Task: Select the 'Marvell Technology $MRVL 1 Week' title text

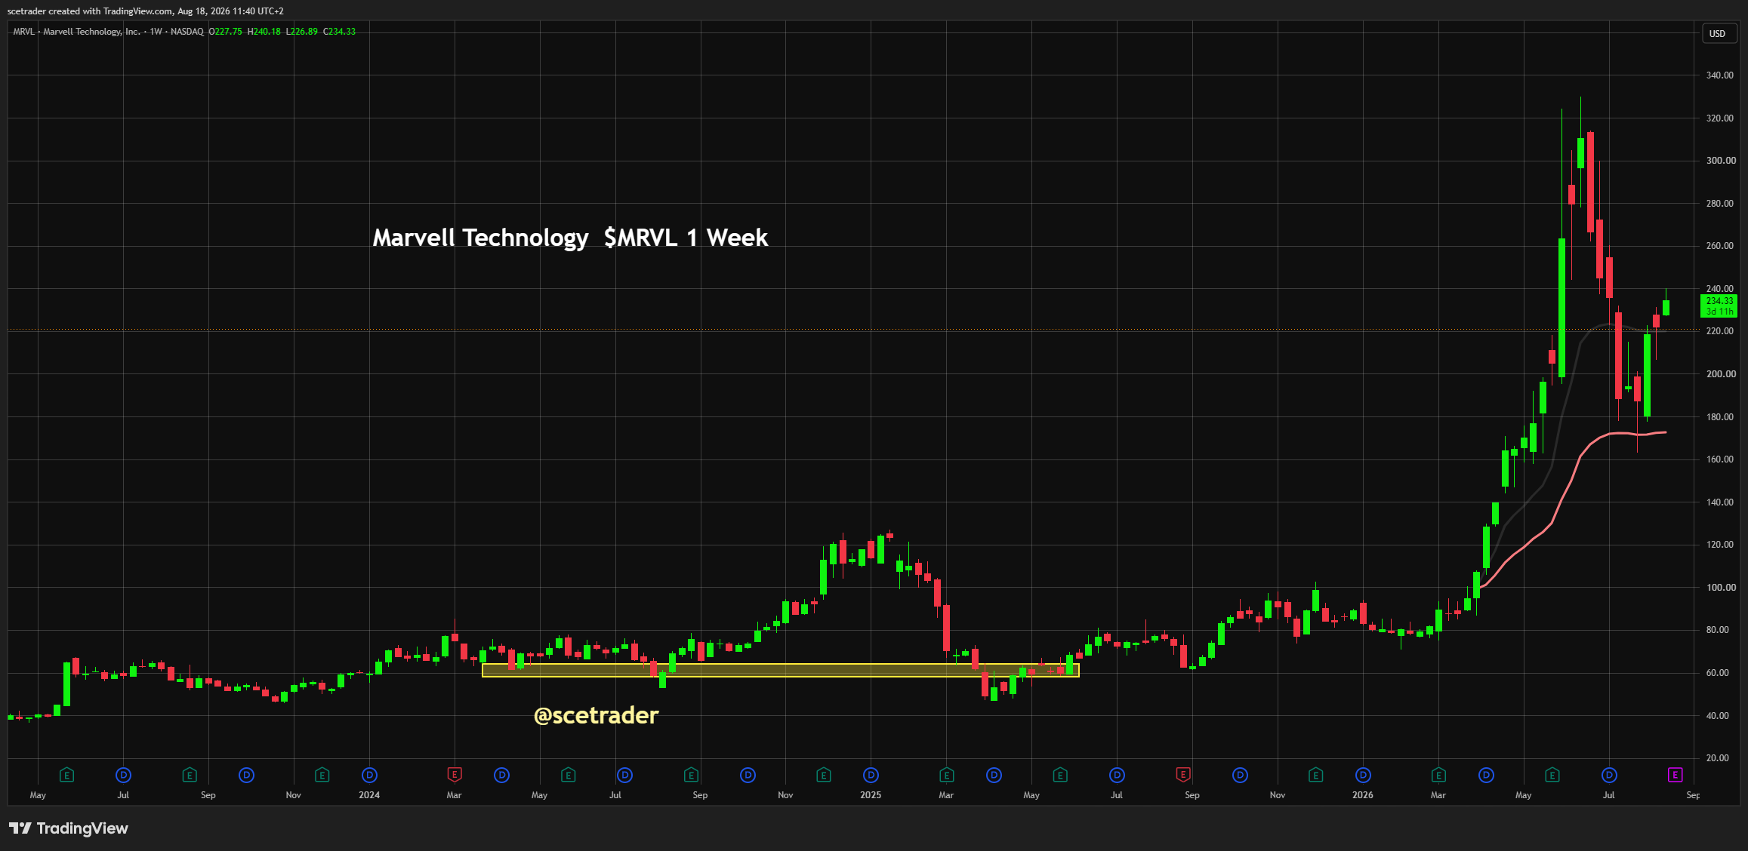Action: coord(570,238)
